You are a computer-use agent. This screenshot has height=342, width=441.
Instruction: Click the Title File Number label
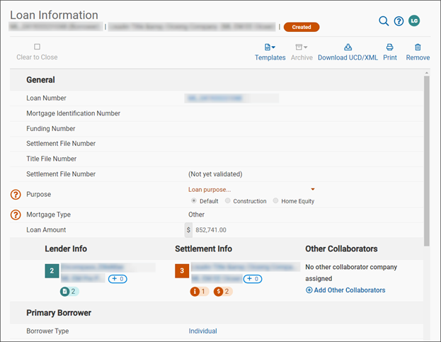point(52,159)
